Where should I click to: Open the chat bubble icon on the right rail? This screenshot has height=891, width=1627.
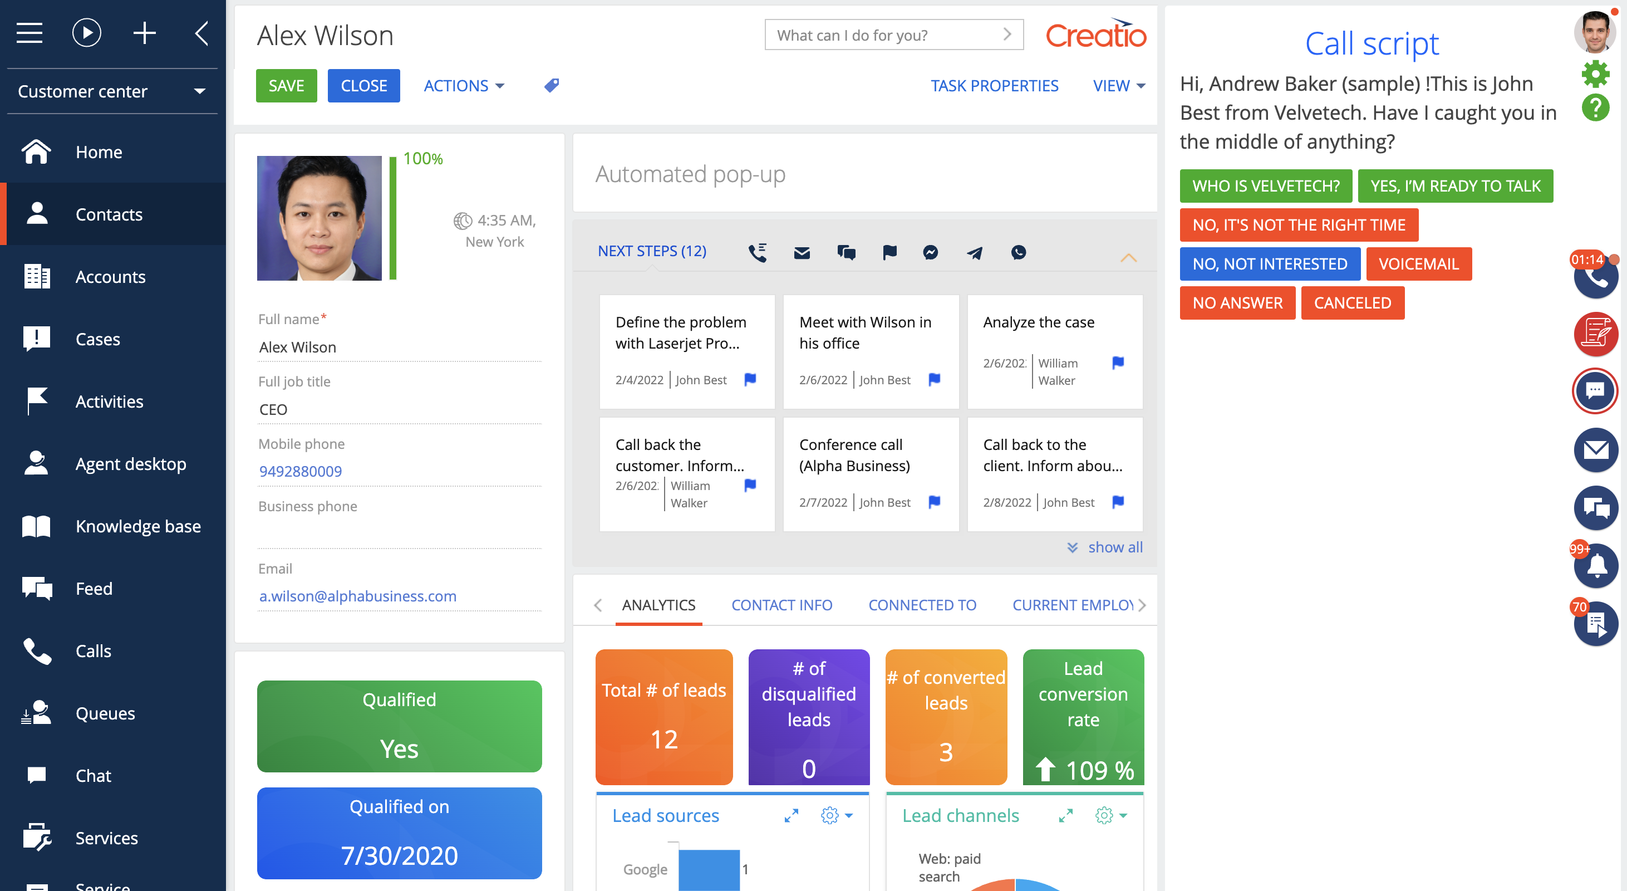(x=1594, y=390)
